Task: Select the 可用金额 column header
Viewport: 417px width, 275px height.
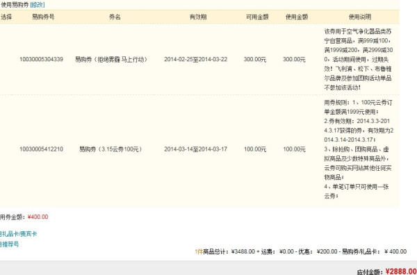Action: [257, 17]
